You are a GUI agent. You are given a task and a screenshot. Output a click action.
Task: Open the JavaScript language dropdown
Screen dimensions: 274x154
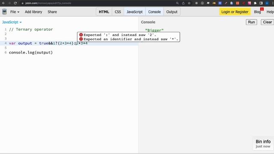tap(12, 22)
